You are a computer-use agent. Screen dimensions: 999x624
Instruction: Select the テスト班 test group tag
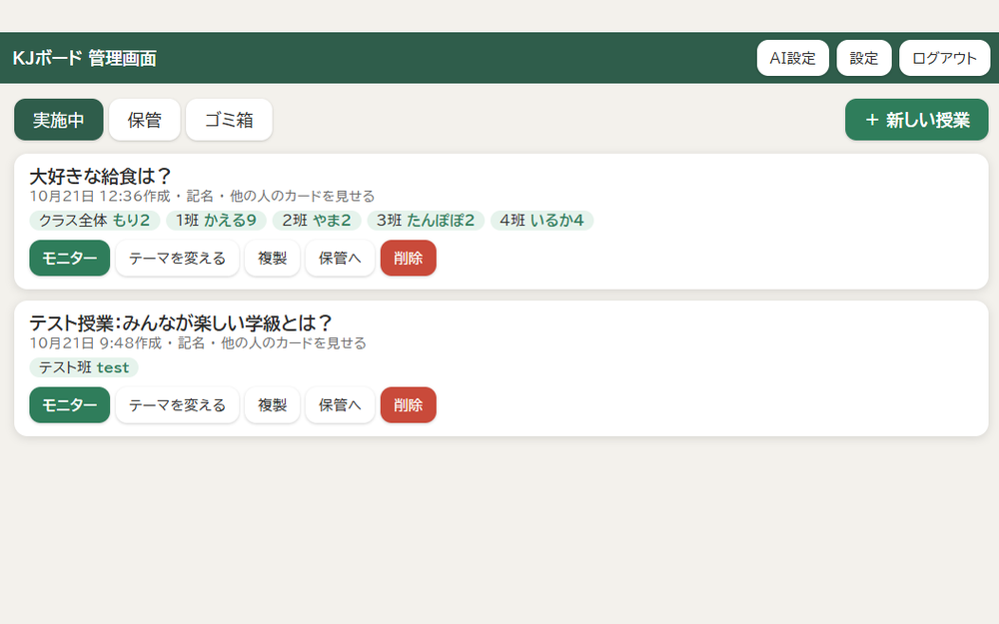coord(84,367)
